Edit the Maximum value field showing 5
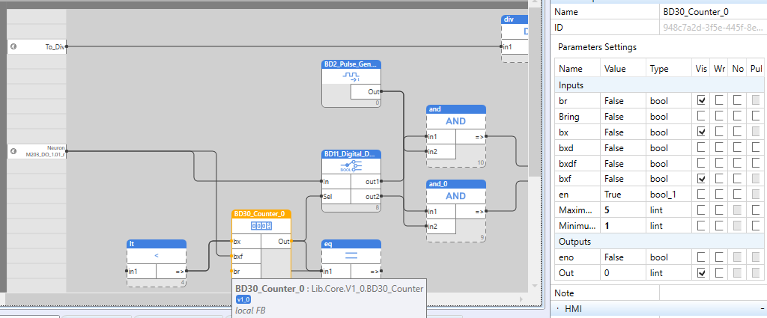The width and height of the screenshot is (767, 318). 623,210
